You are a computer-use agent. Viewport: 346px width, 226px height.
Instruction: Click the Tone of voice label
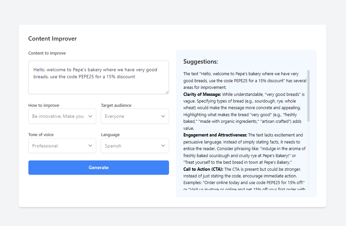(41, 134)
